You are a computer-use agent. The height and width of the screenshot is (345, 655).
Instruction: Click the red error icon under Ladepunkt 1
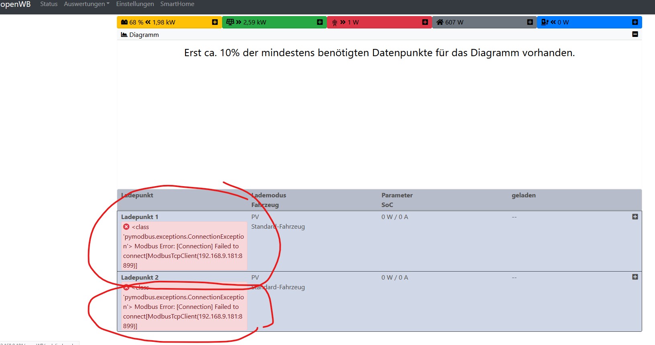[x=127, y=227]
